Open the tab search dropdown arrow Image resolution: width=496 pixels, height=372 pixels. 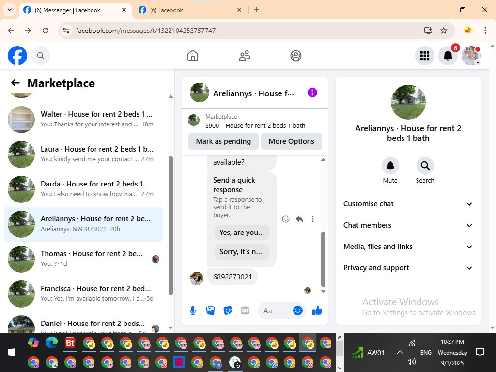(x=10, y=10)
